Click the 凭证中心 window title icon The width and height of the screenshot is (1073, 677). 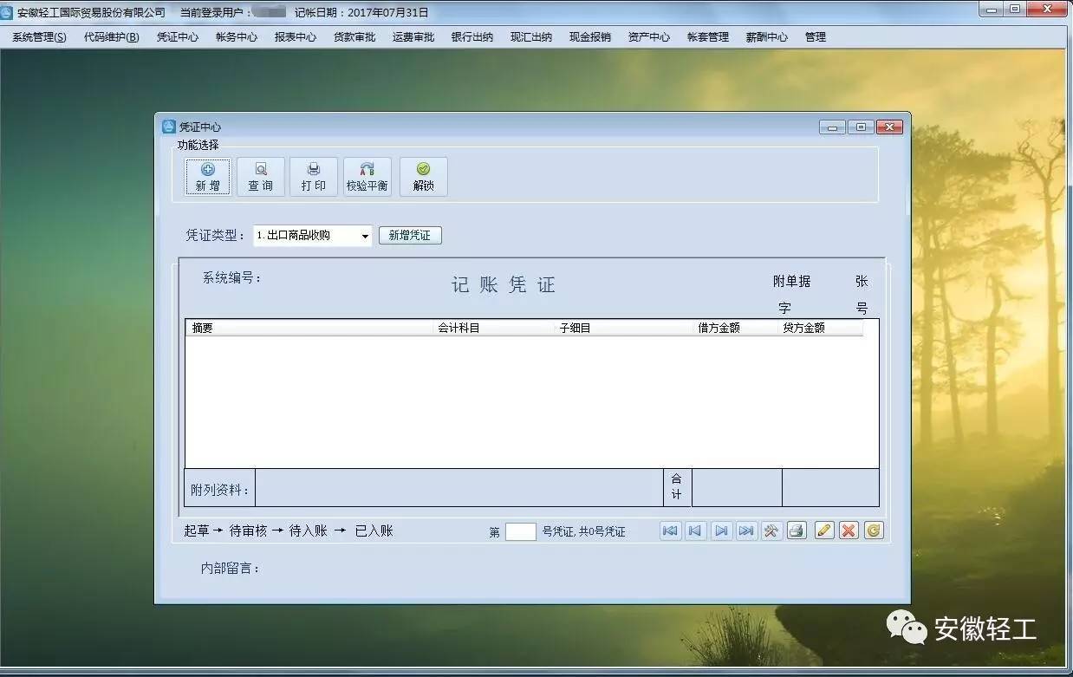[169, 127]
